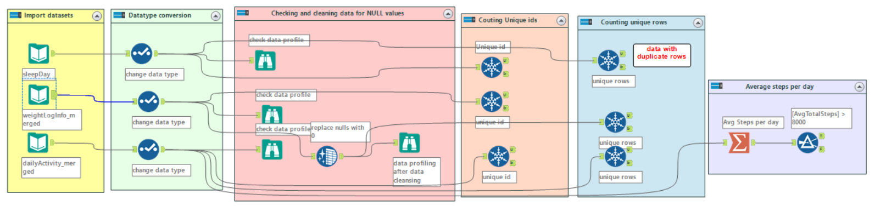The height and width of the screenshot is (211, 886).
Task: Click the data with duplicate rows comment box
Action: pos(661,56)
